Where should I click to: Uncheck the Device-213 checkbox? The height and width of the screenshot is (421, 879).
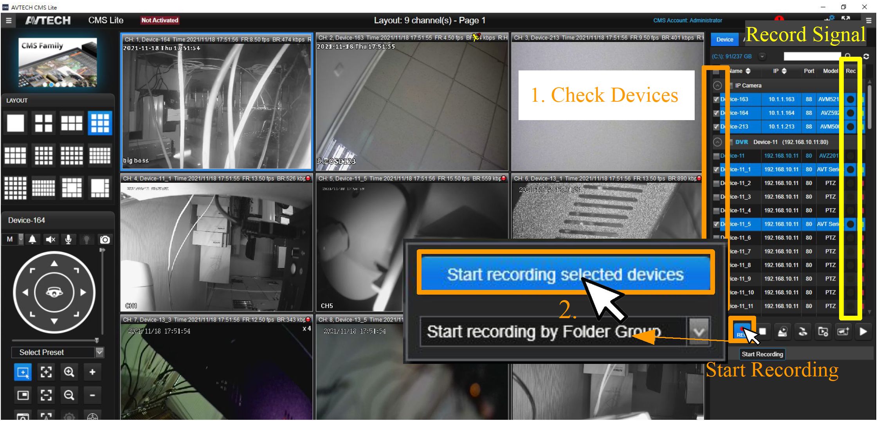pyautogui.click(x=716, y=127)
